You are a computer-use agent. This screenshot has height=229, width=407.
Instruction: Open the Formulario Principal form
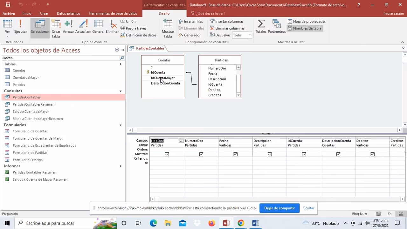click(x=28, y=160)
